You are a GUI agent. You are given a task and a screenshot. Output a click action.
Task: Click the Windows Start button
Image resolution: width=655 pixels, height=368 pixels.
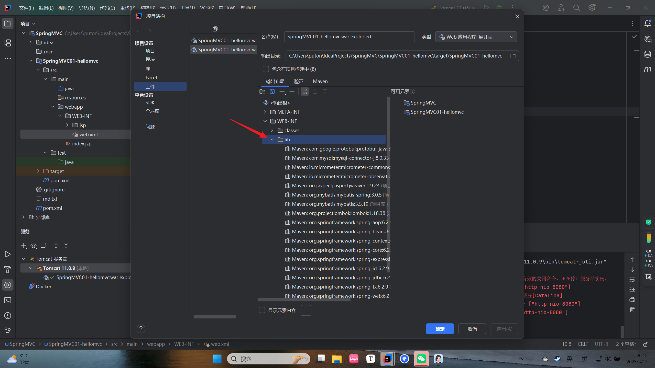click(x=217, y=359)
